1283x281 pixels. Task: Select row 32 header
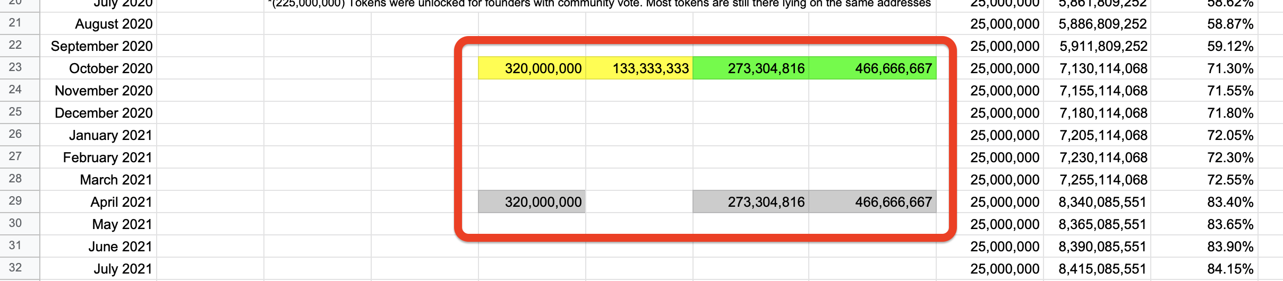tap(16, 268)
